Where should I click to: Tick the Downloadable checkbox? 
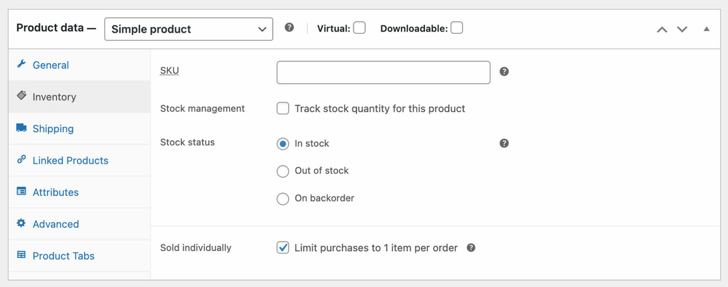[456, 28]
